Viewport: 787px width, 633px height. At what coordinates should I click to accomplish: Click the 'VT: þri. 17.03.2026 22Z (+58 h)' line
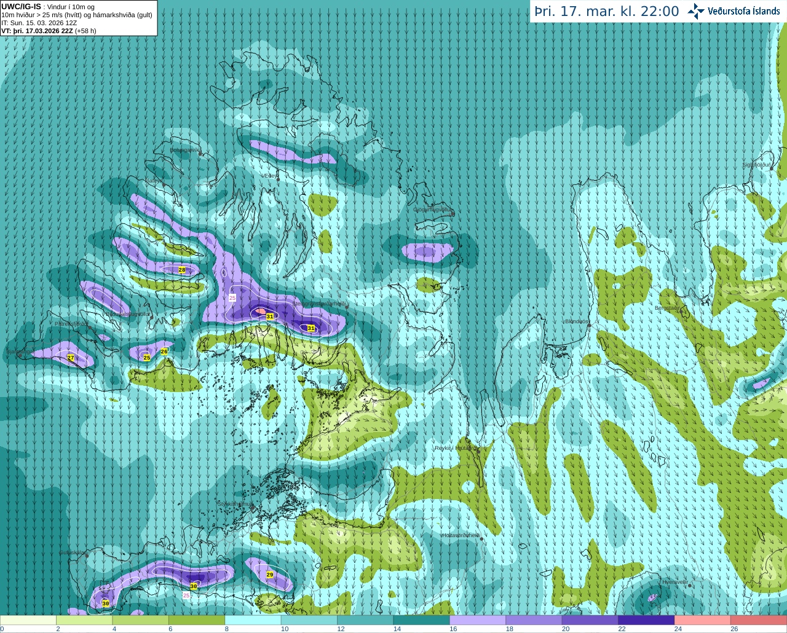pyautogui.click(x=49, y=31)
